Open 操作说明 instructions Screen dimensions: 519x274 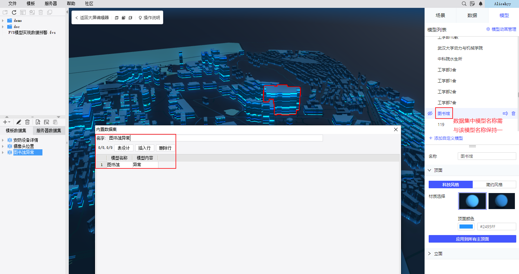[149, 18]
